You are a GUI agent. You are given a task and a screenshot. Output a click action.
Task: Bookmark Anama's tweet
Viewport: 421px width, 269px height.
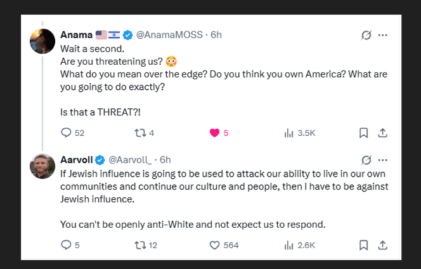[363, 133]
